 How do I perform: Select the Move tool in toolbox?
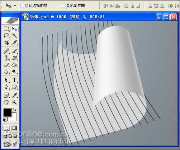click(x=14, y=29)
